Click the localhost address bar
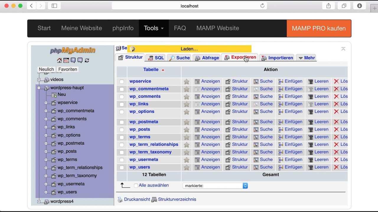The image size is (378, 212). tap(189, 6)
